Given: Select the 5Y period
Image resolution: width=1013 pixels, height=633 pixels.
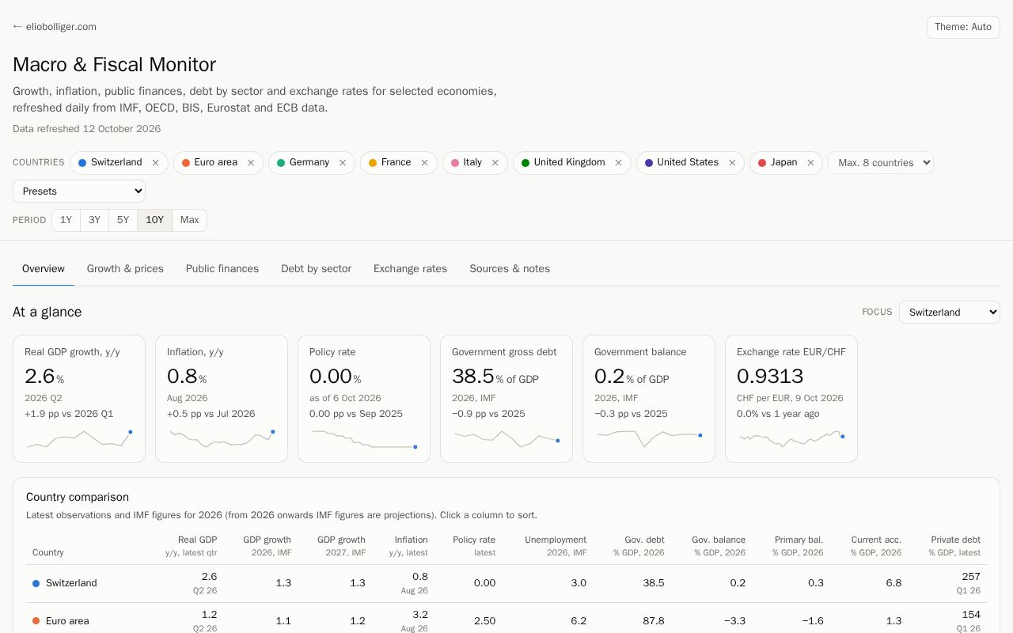Looking at the screenshot, I should point(123,220).
